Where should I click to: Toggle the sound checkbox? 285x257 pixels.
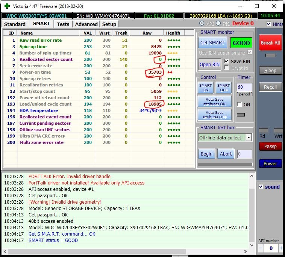tap(261, 186)
